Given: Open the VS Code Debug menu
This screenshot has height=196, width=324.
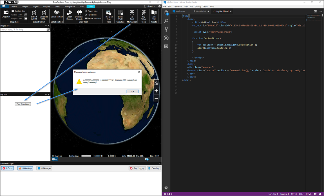Looking at the screenshot, I should pos(198,6).
